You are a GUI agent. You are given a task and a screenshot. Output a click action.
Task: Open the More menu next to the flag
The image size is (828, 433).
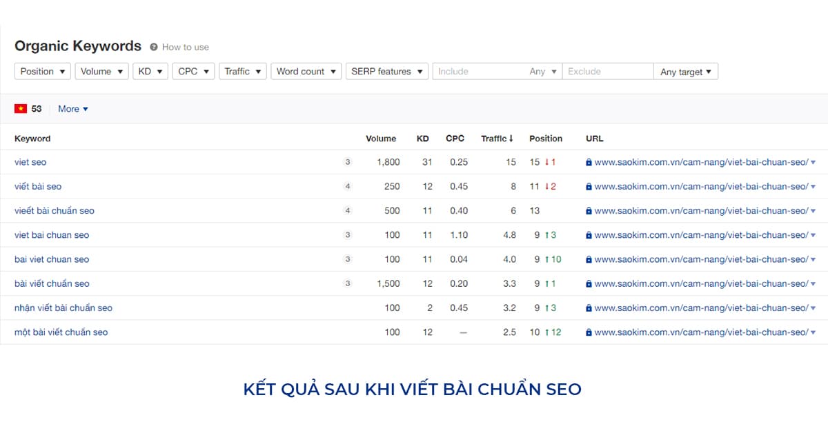click(72, 108)
